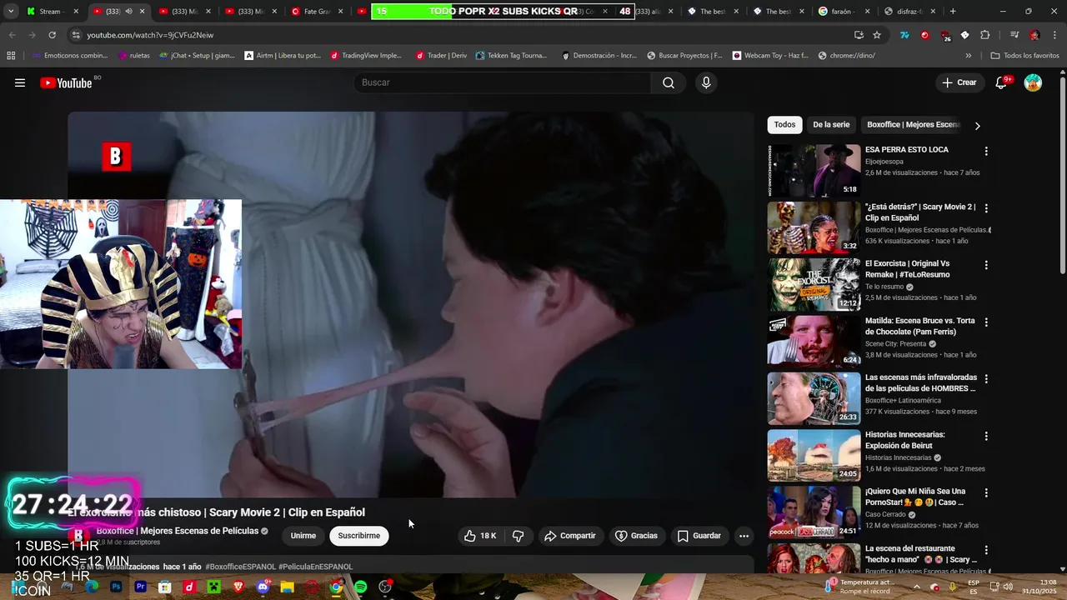The width and height of the screenshot is (1067, 600).
Task: Open the Boxoffice channel name link
Action: pos(178,531)
